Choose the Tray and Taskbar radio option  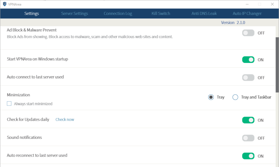click(x=235, y=97)
